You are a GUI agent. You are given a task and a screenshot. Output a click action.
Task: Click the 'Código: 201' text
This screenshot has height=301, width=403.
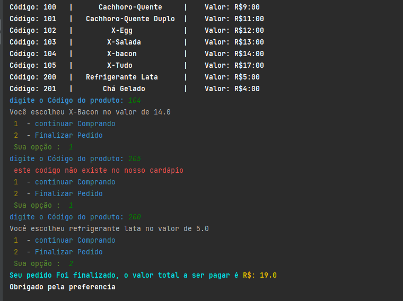click(x=33, y=89)
